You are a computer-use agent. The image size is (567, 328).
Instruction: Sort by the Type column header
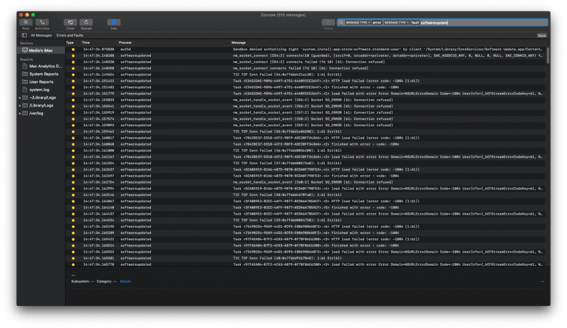click(x=70, y=42)
